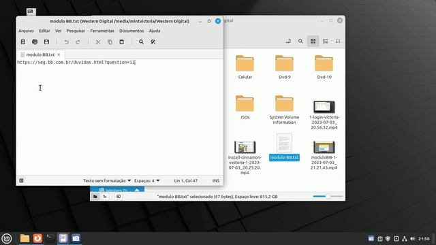The image size is (436, 245).
Task: Copy the selected text
Action: (110, 42)
